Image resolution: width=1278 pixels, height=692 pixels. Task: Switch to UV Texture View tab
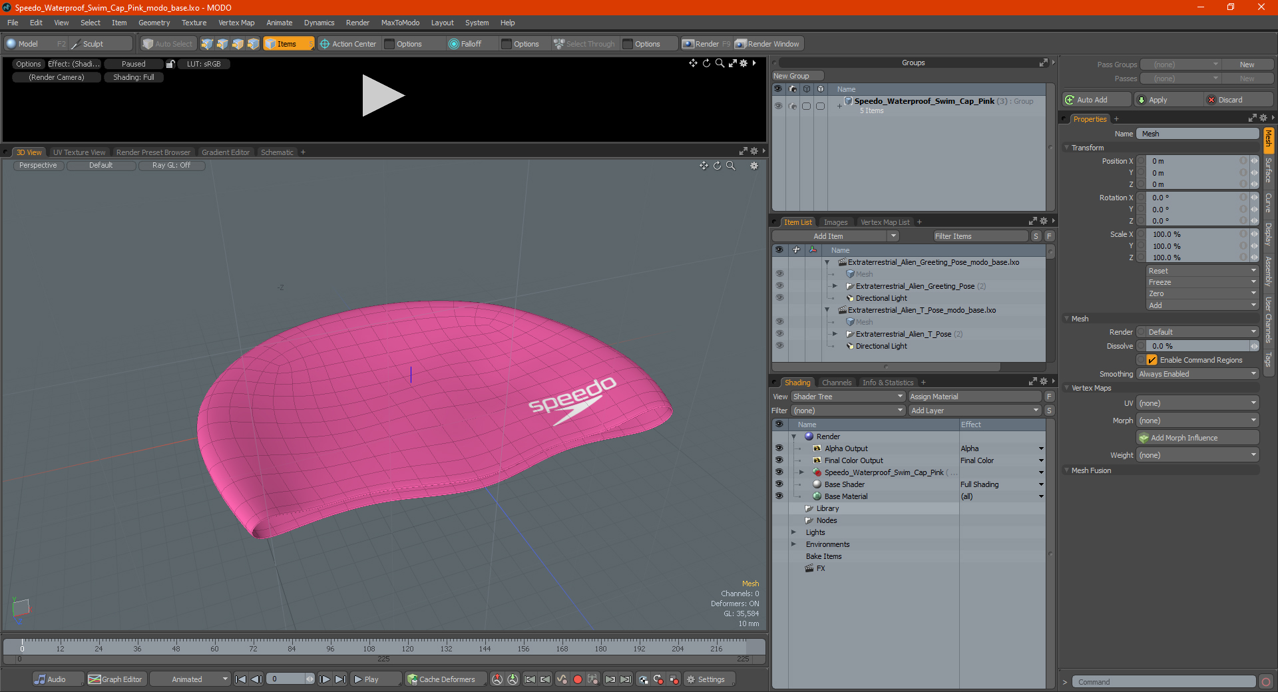79,152
